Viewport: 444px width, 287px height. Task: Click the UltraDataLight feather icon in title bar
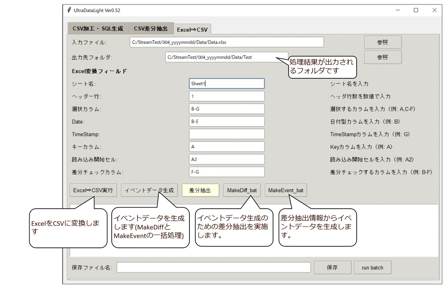pyautogui.click(x=69, y=10)
